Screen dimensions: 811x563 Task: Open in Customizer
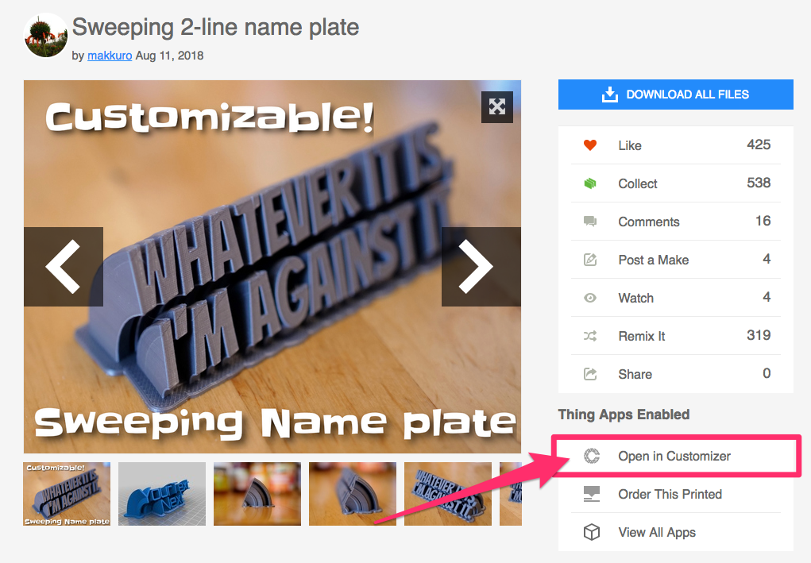(x=675, y=456)
